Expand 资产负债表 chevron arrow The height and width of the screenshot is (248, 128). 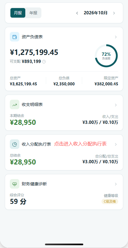tap(116, 37)
